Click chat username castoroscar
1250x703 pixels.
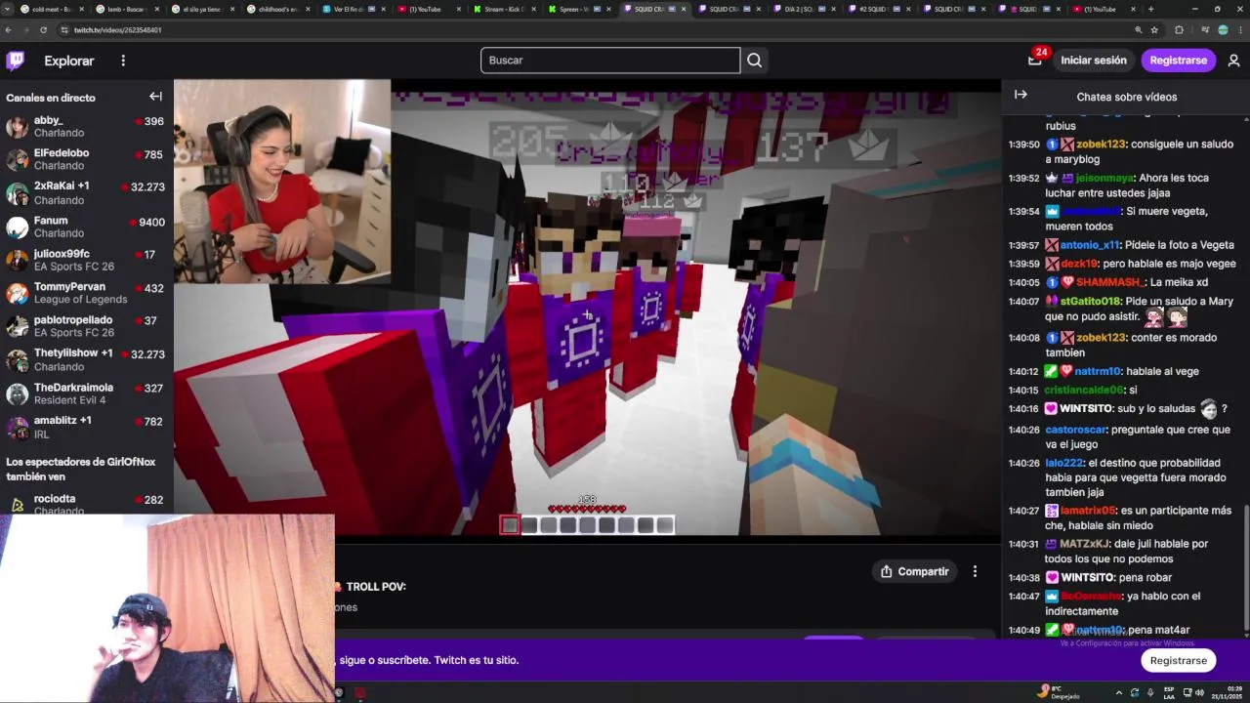tap(1075, 430)
